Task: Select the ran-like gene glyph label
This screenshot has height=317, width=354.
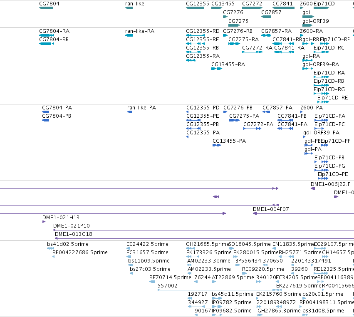Action: pyautogui.click(x=134, y=4)
